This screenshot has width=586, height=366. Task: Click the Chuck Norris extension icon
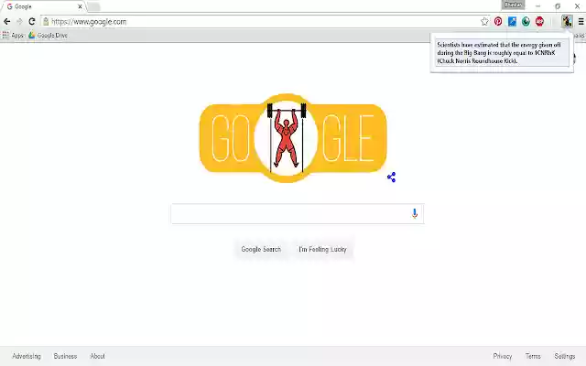[567, 22]
